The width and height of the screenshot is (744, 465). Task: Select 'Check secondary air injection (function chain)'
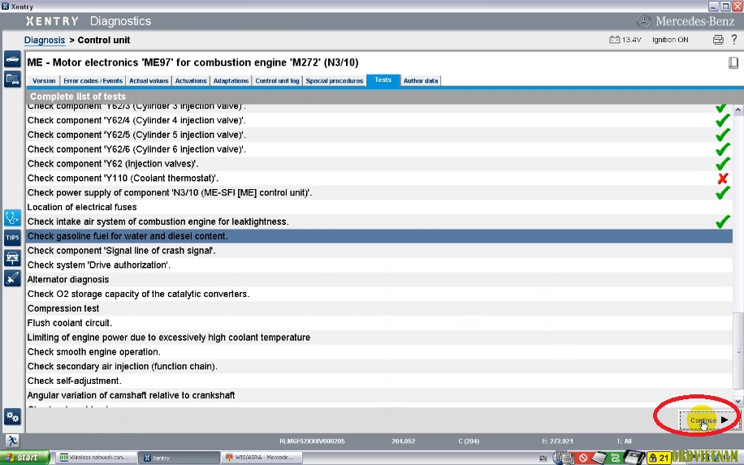379,366
